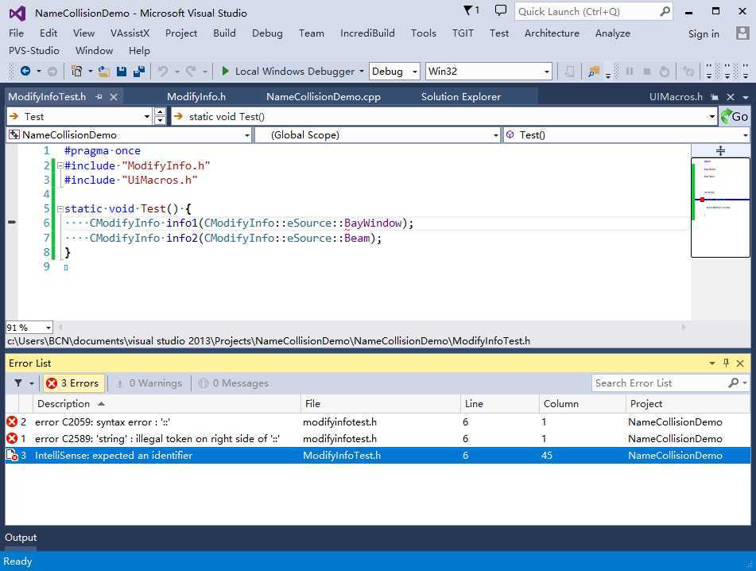
Task: Click the Navigate Backward arrow icon
Action: (x=25, y=72)
